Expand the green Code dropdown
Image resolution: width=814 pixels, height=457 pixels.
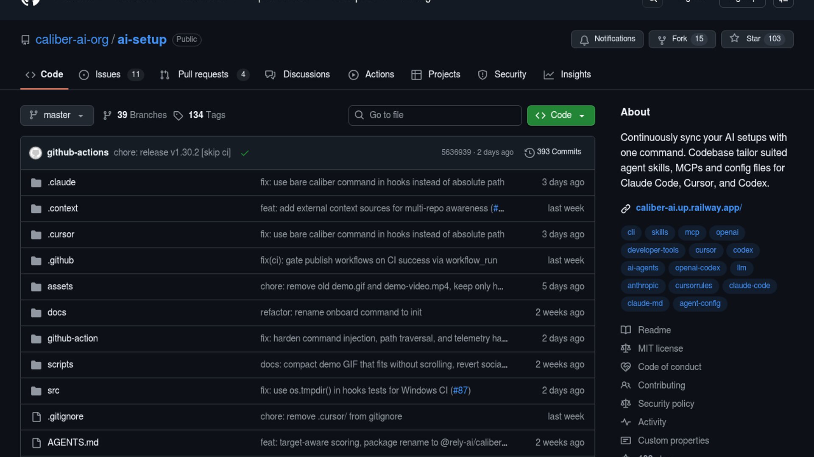[x=560, y=115]
